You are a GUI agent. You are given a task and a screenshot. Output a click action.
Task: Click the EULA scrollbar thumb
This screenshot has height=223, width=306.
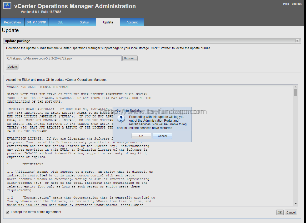point(296,93)
